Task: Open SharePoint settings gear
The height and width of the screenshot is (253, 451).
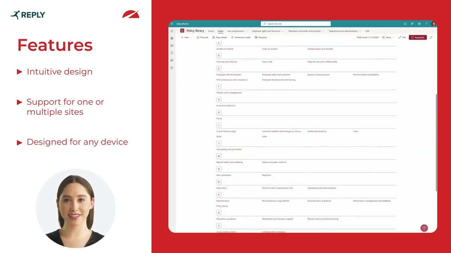Action: 419,24
